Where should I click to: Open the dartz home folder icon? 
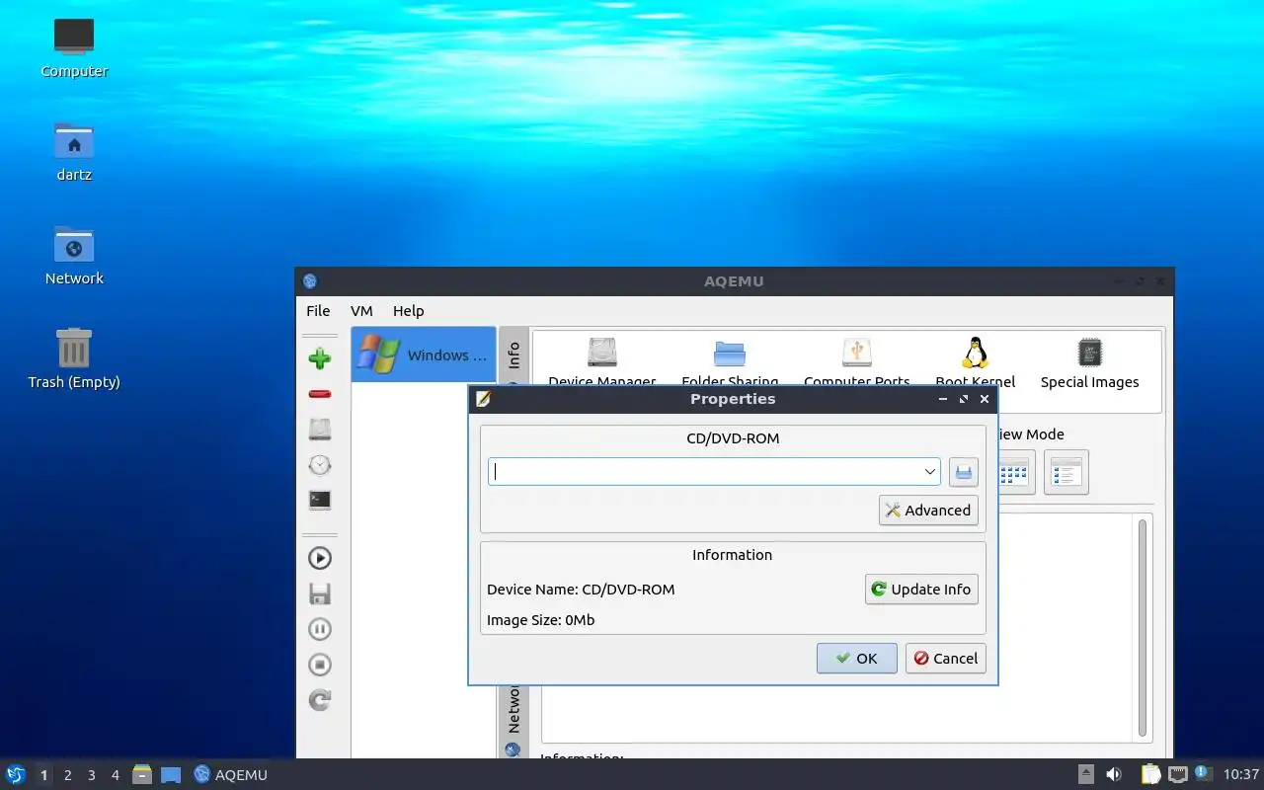(74, 152)
